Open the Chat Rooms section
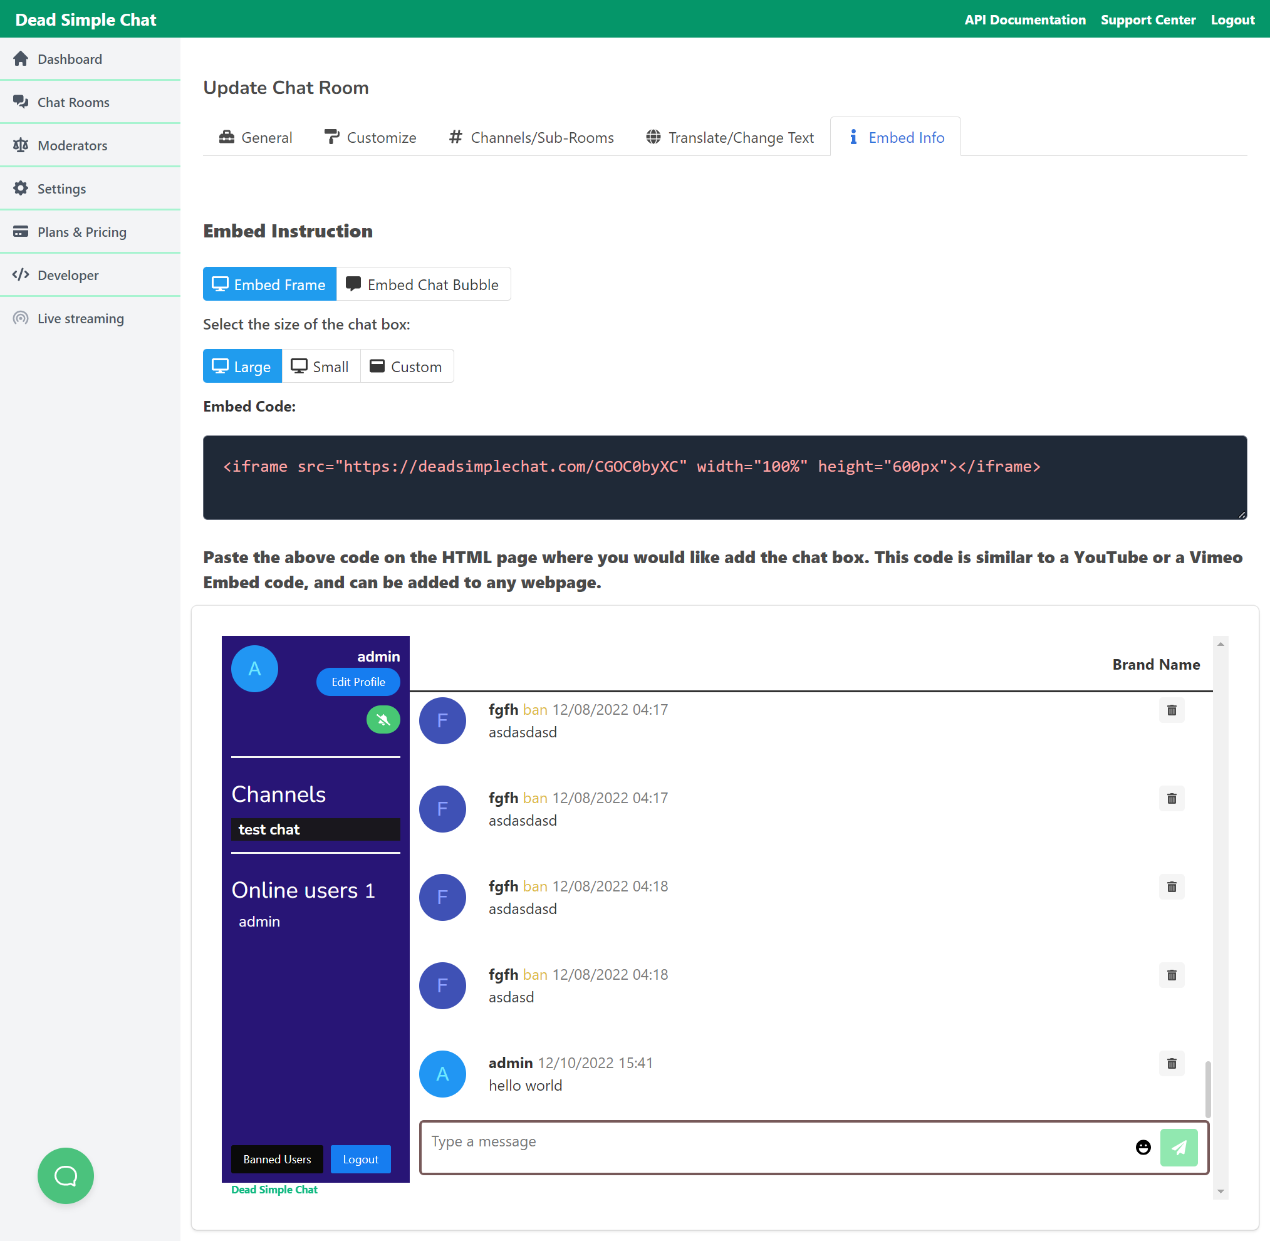The height and width of the screenshot is (1241, 1270). pyautogui.click(x=73, y=101)
